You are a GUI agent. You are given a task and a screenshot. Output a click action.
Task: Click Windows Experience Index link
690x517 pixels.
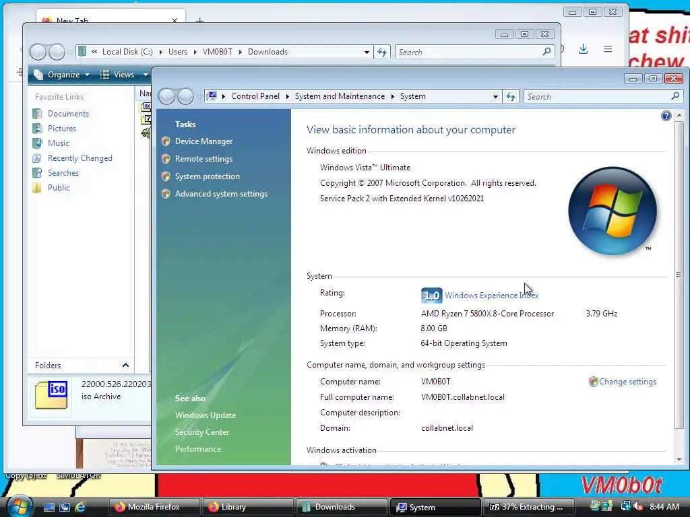click(x=491, y=296)
